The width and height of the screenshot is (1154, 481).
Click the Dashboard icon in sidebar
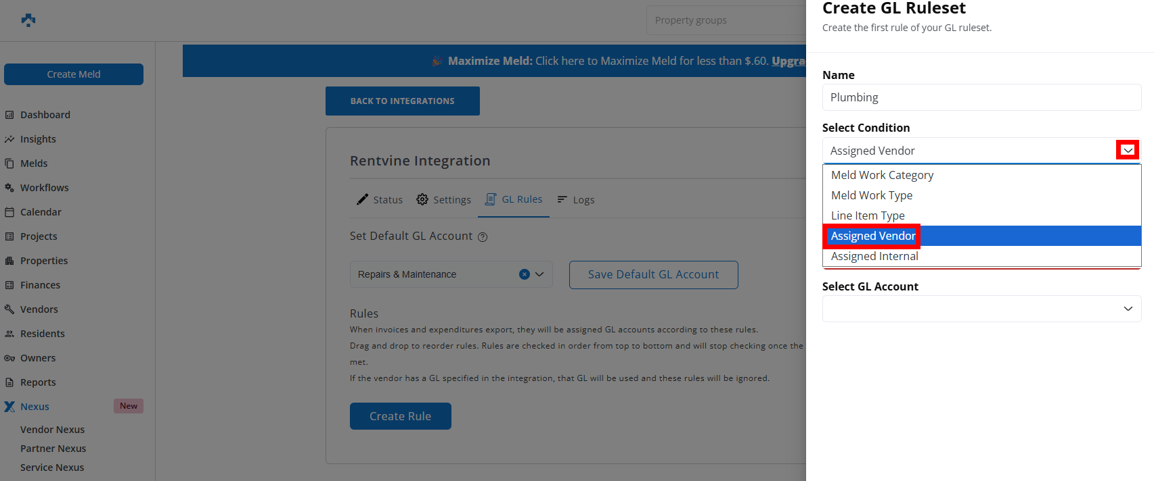(9, 115)
